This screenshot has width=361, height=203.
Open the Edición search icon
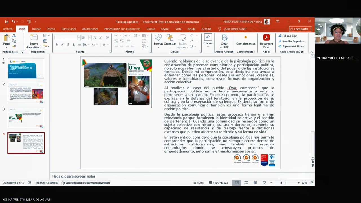coord(208,37)
